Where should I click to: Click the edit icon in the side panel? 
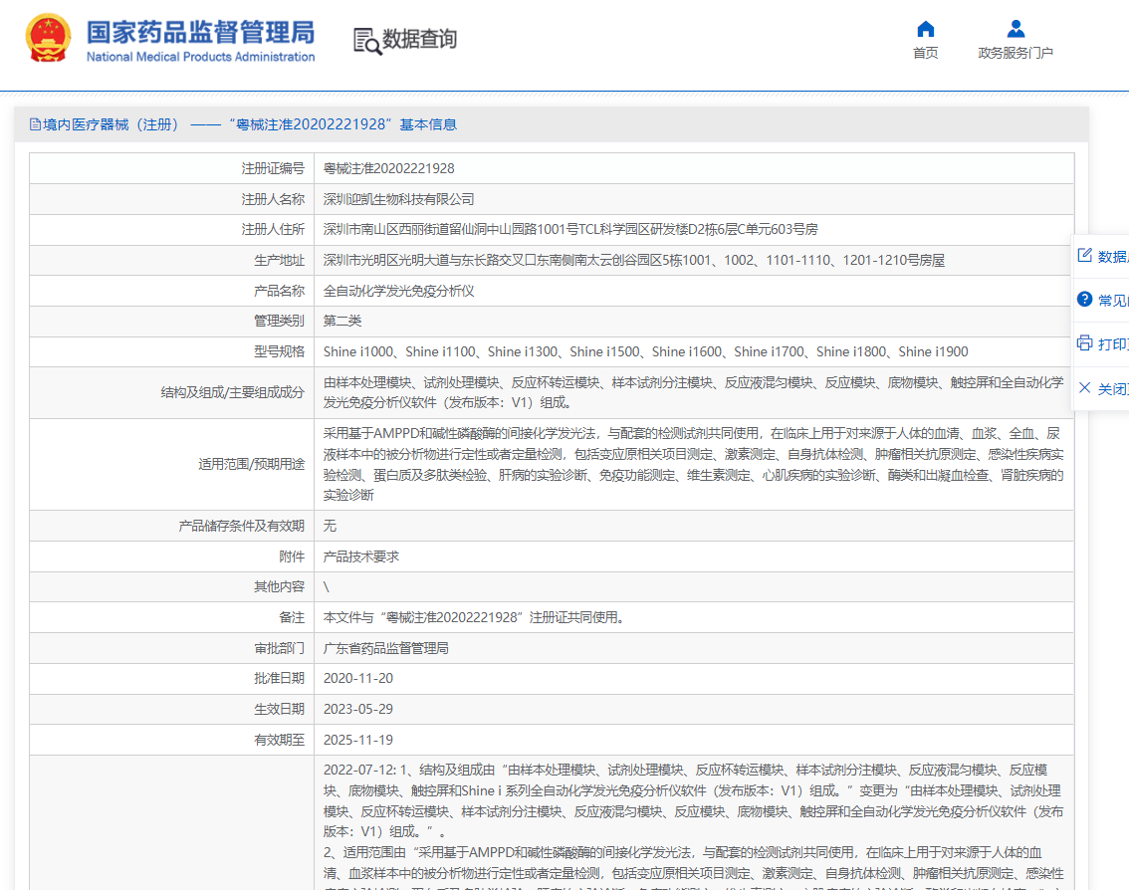click(1084, 255)
